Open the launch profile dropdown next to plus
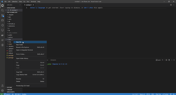Image resolution: width=176 pixels, height=95 pixels. click(164, 60)
